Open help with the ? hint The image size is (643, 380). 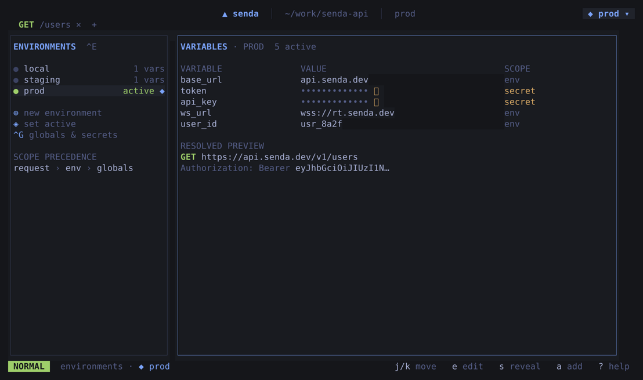pyautogui.click(x=614, y=367)
